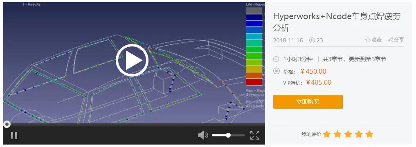Click the '1 - Results' label in video

point(31,4)
